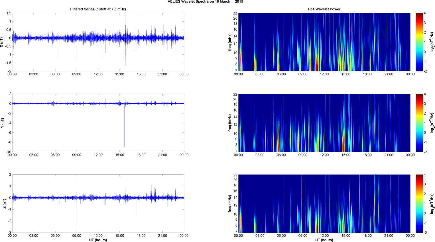
Task: Click the middle spectrogram's colorbar
Action: (419, 123)
